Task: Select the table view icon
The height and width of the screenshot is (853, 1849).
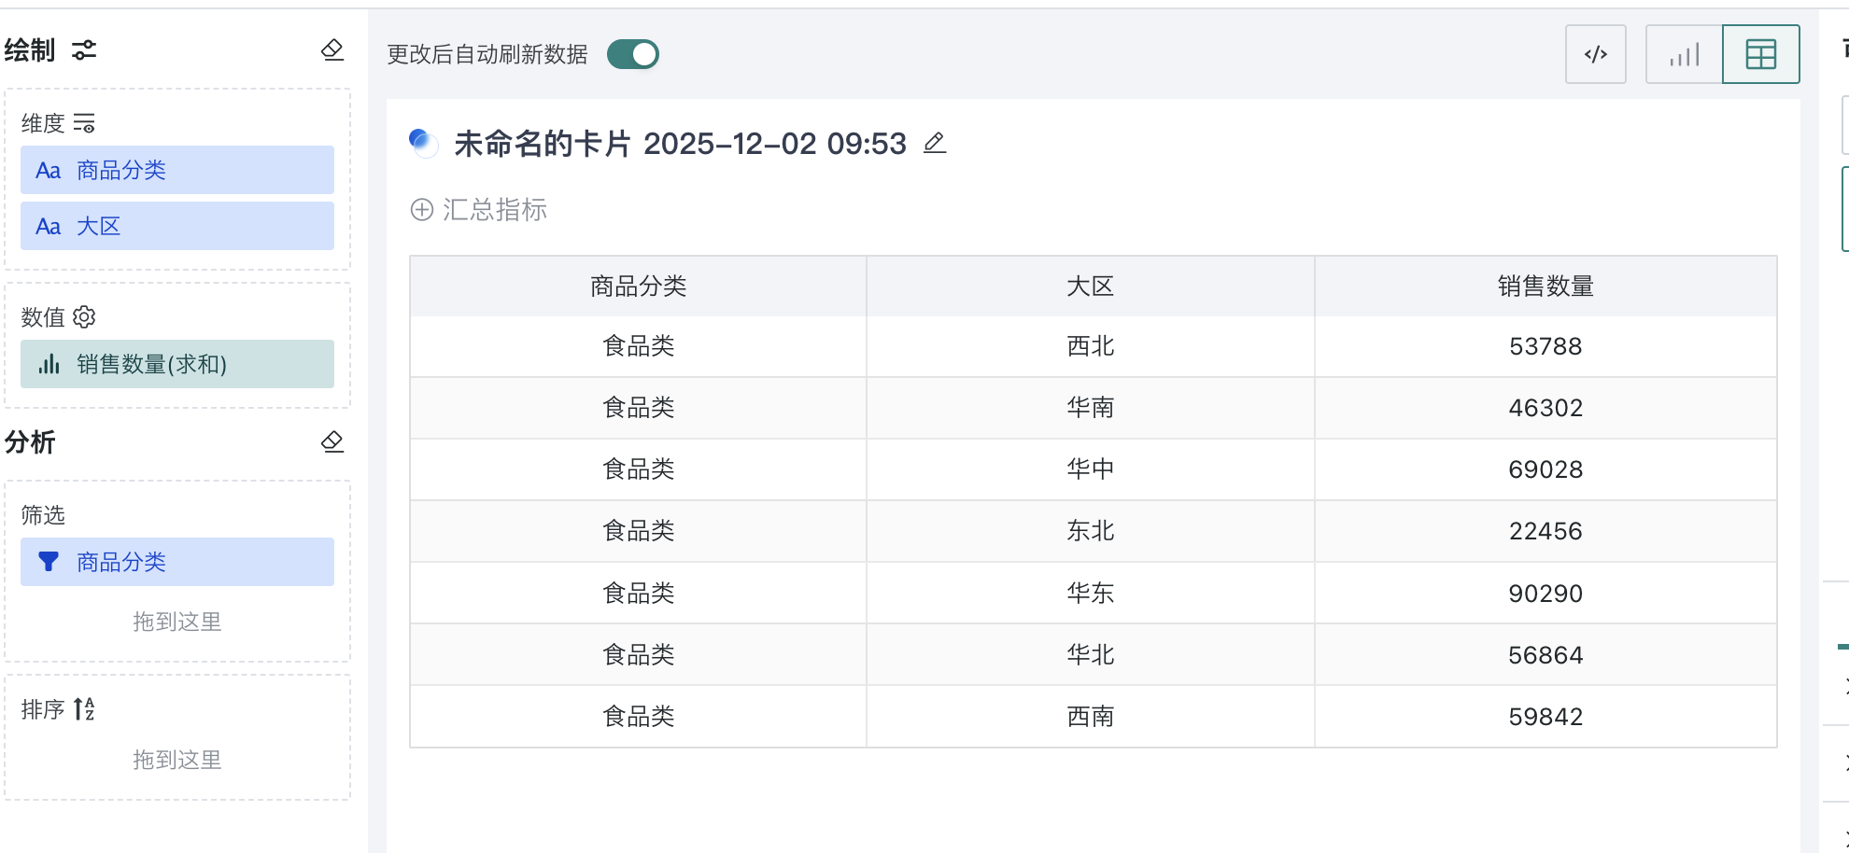Action: click(1760, 54)
